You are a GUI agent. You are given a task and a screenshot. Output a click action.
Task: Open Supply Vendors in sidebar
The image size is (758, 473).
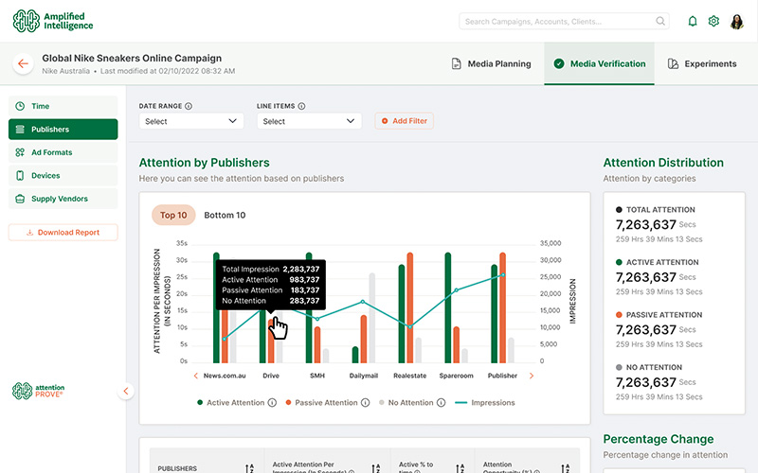(x=63, y=199)
